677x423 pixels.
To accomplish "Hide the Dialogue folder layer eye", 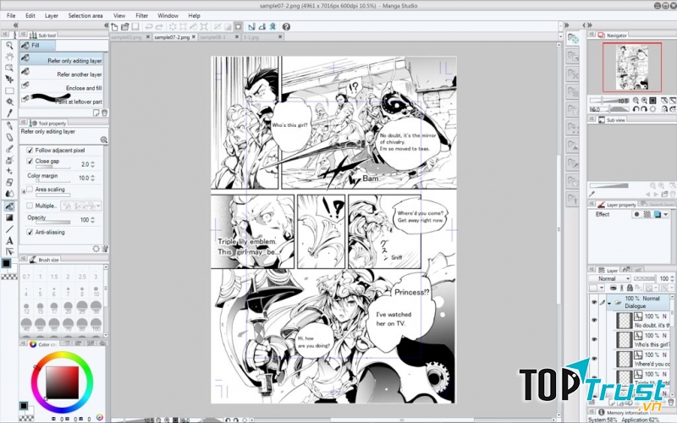I will 594,303.
